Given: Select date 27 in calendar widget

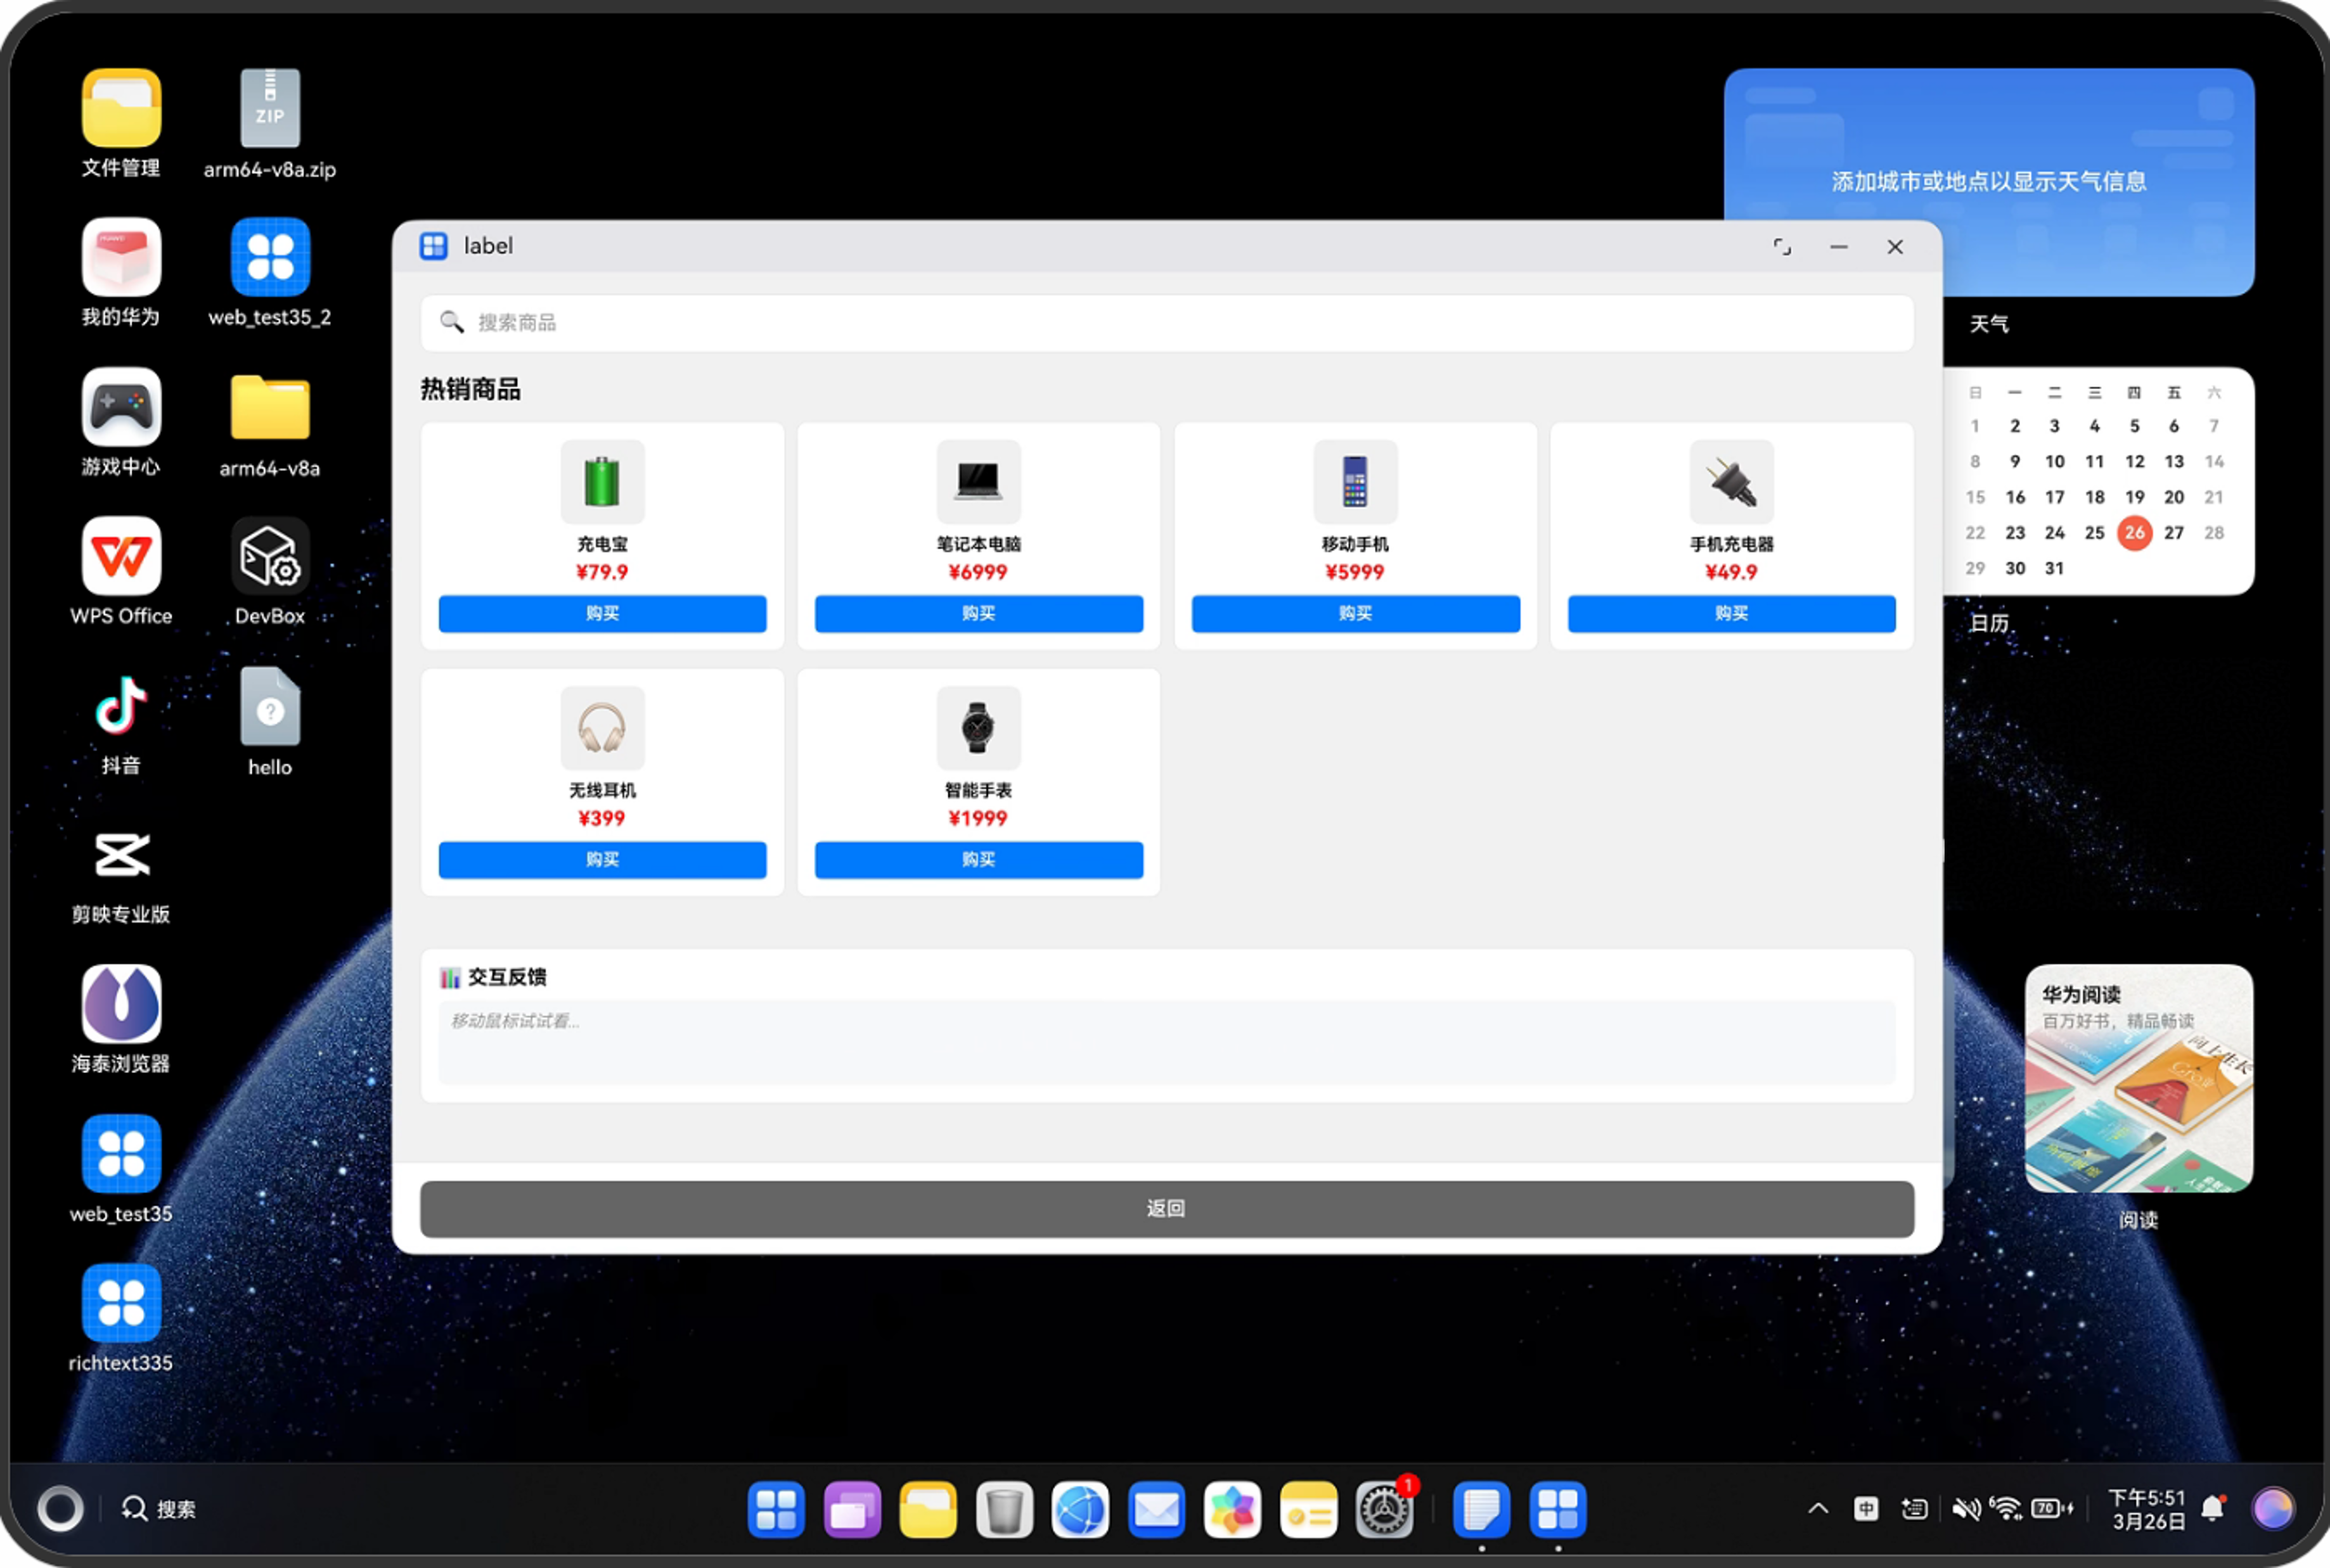Looking at the screenshot, I should tap(2174, 532).
